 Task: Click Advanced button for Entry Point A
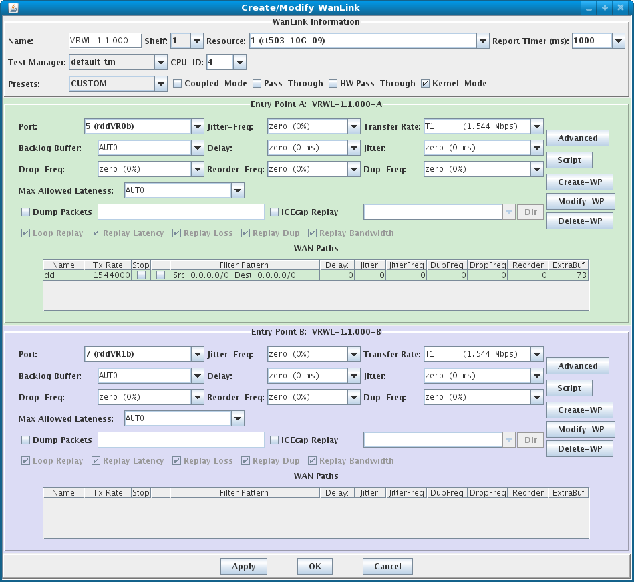pos(577,138)
